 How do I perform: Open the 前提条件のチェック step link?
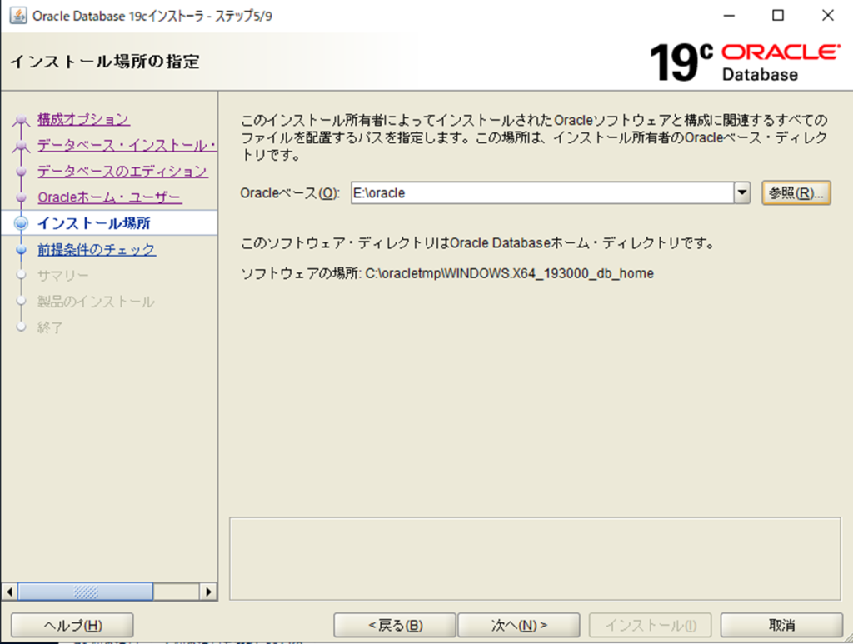(x=96, y=250)
